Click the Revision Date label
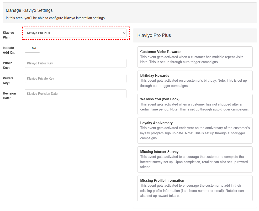The image size is (259, 211). pyautogui.click(x=9, y=96)
